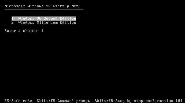Click the word "Second" in the highlighted option

[51, 19]
